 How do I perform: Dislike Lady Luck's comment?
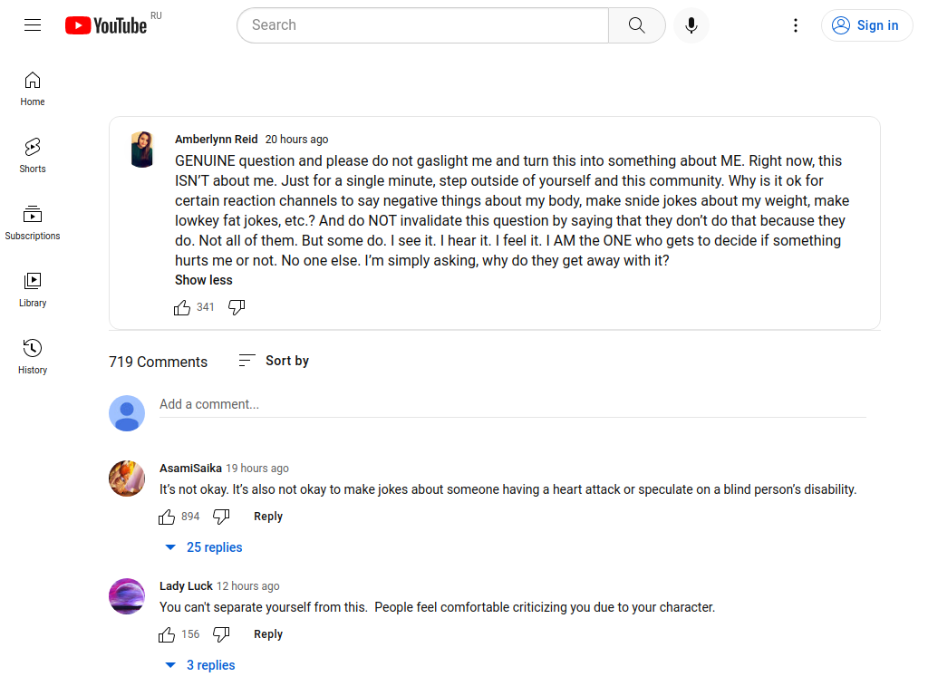click(221, 634)
